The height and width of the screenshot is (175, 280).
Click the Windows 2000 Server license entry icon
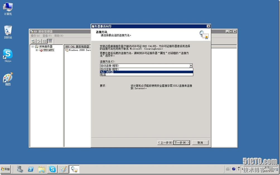tap(67, 50)
